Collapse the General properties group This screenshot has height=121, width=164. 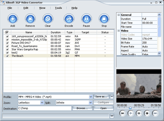[x=119, y=15]
